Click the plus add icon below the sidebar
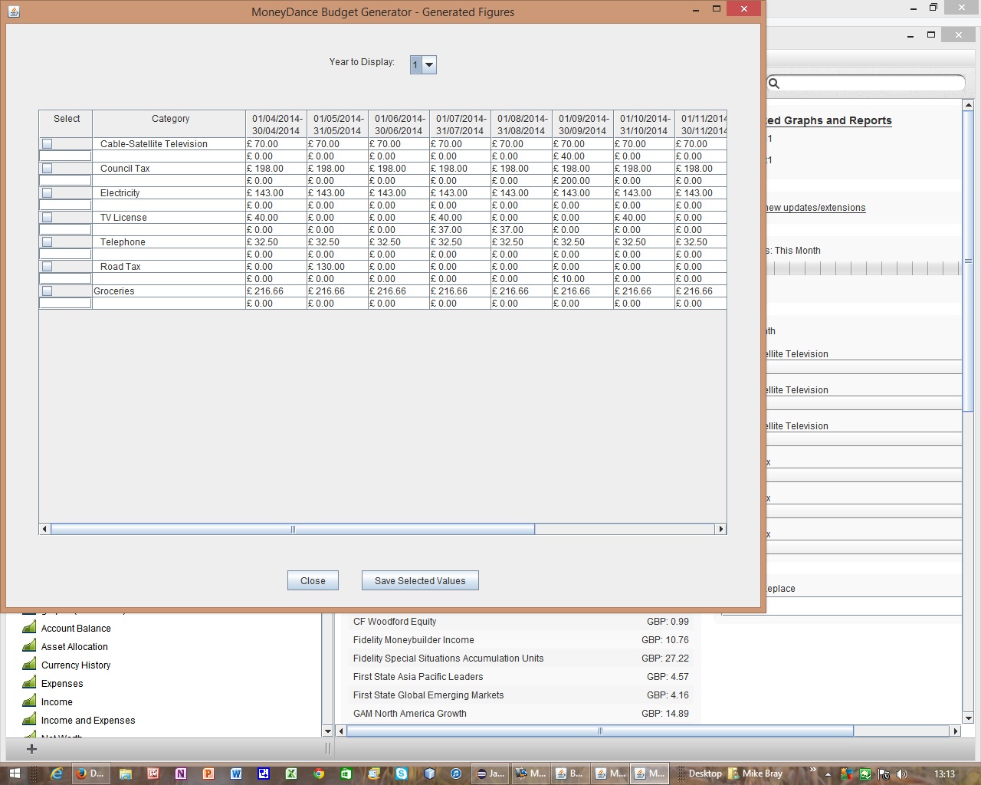Screen dimensions: 981x785 pyautogui.click(x=31, y=749)
